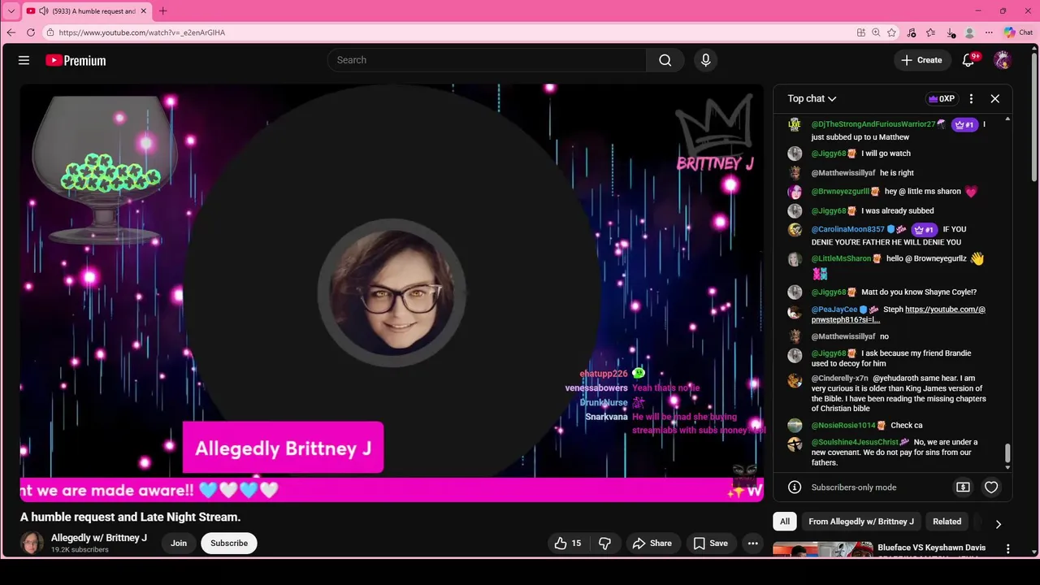Open Copilot Chat in browser toolbar
This screenshot has width=1040, height=585.
[1018, 32]
